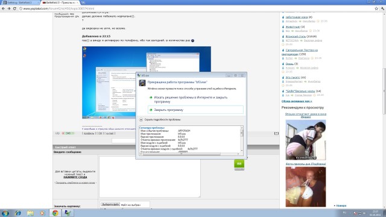Open Windows Explorer folder on the taskbar
Screen dimensions: 386x217
click(30, 213)
